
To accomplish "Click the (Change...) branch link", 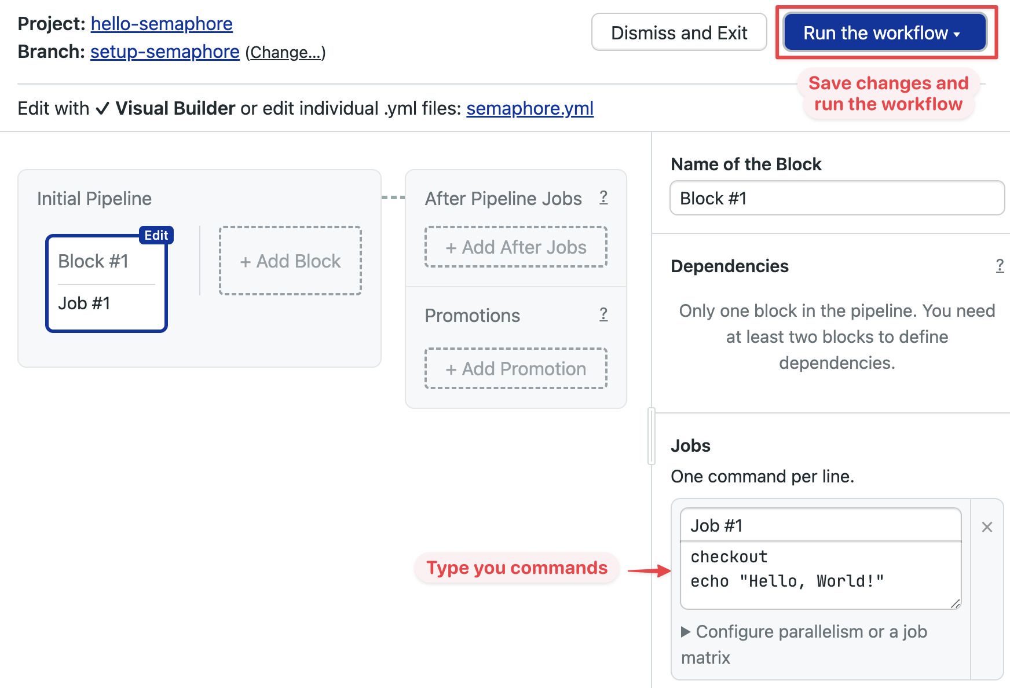I will [286, 52].
